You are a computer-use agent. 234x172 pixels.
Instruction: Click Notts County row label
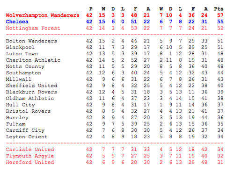coord(25,66)
